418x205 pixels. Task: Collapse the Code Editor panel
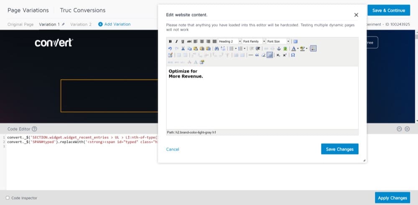[399, 129]
